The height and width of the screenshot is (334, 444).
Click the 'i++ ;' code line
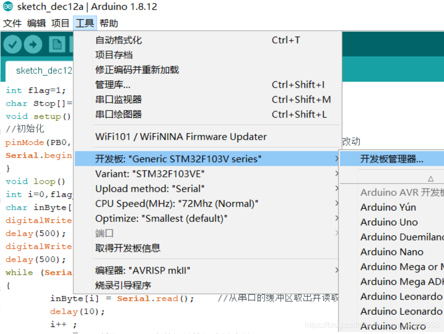click(x=63, y=325)
